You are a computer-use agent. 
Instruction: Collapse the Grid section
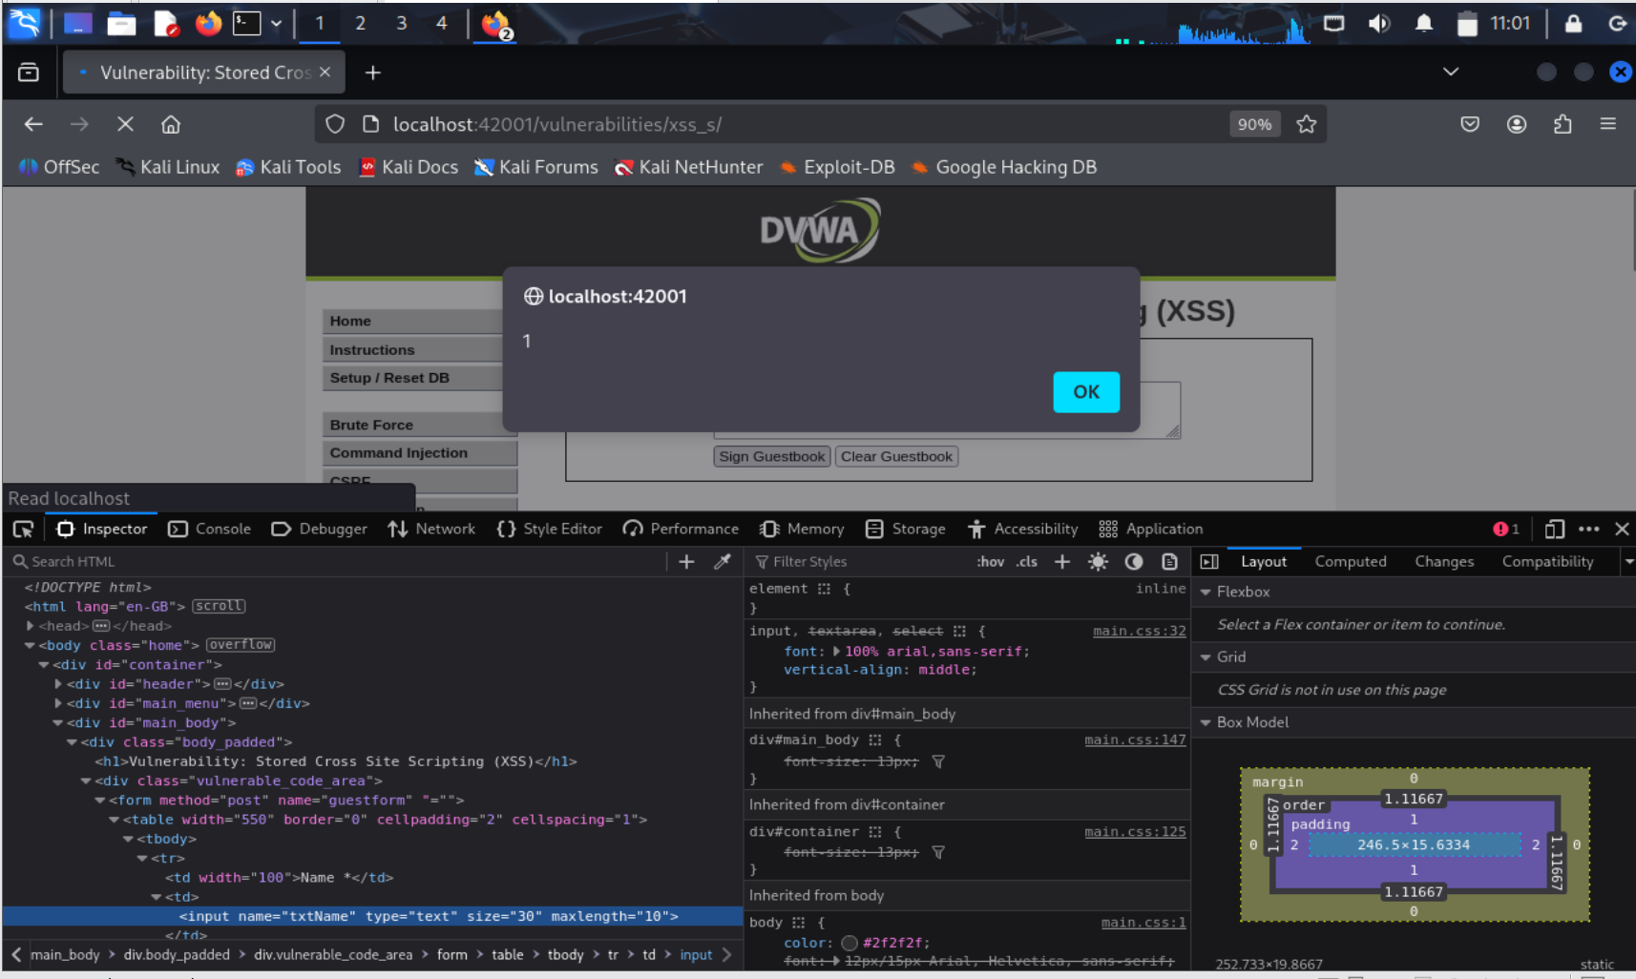pos(1206,657)
